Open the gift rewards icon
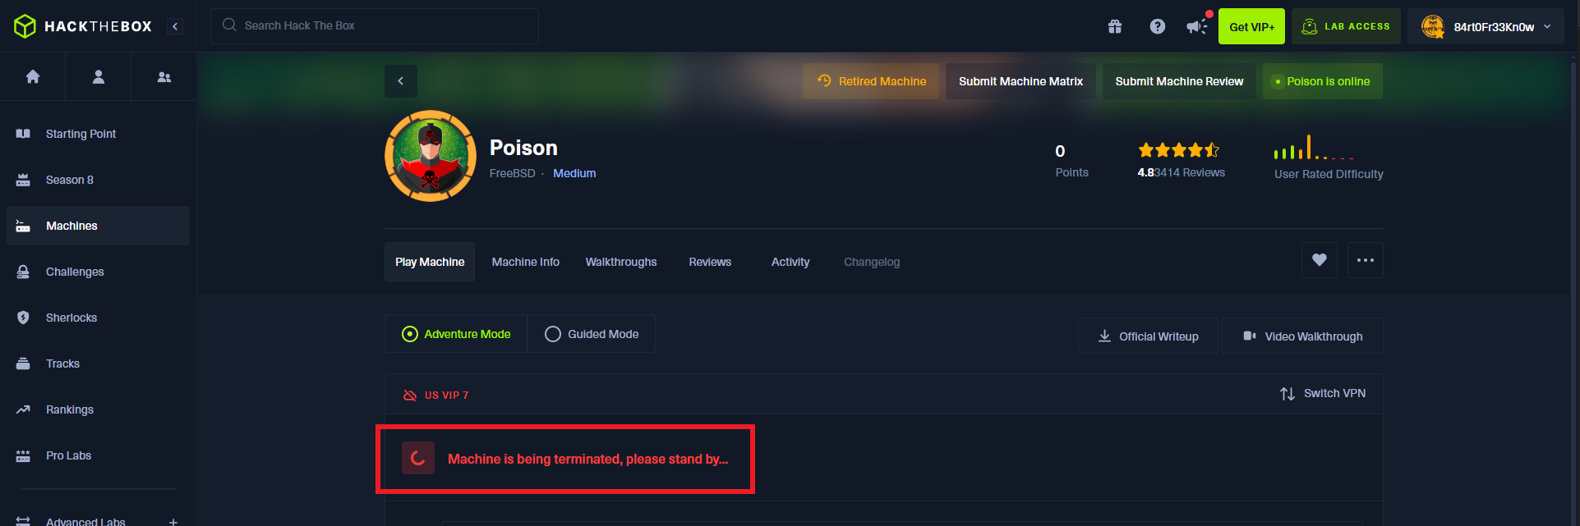Image resolution: width=1580 pixels, height=526 pixels. 1115,26
